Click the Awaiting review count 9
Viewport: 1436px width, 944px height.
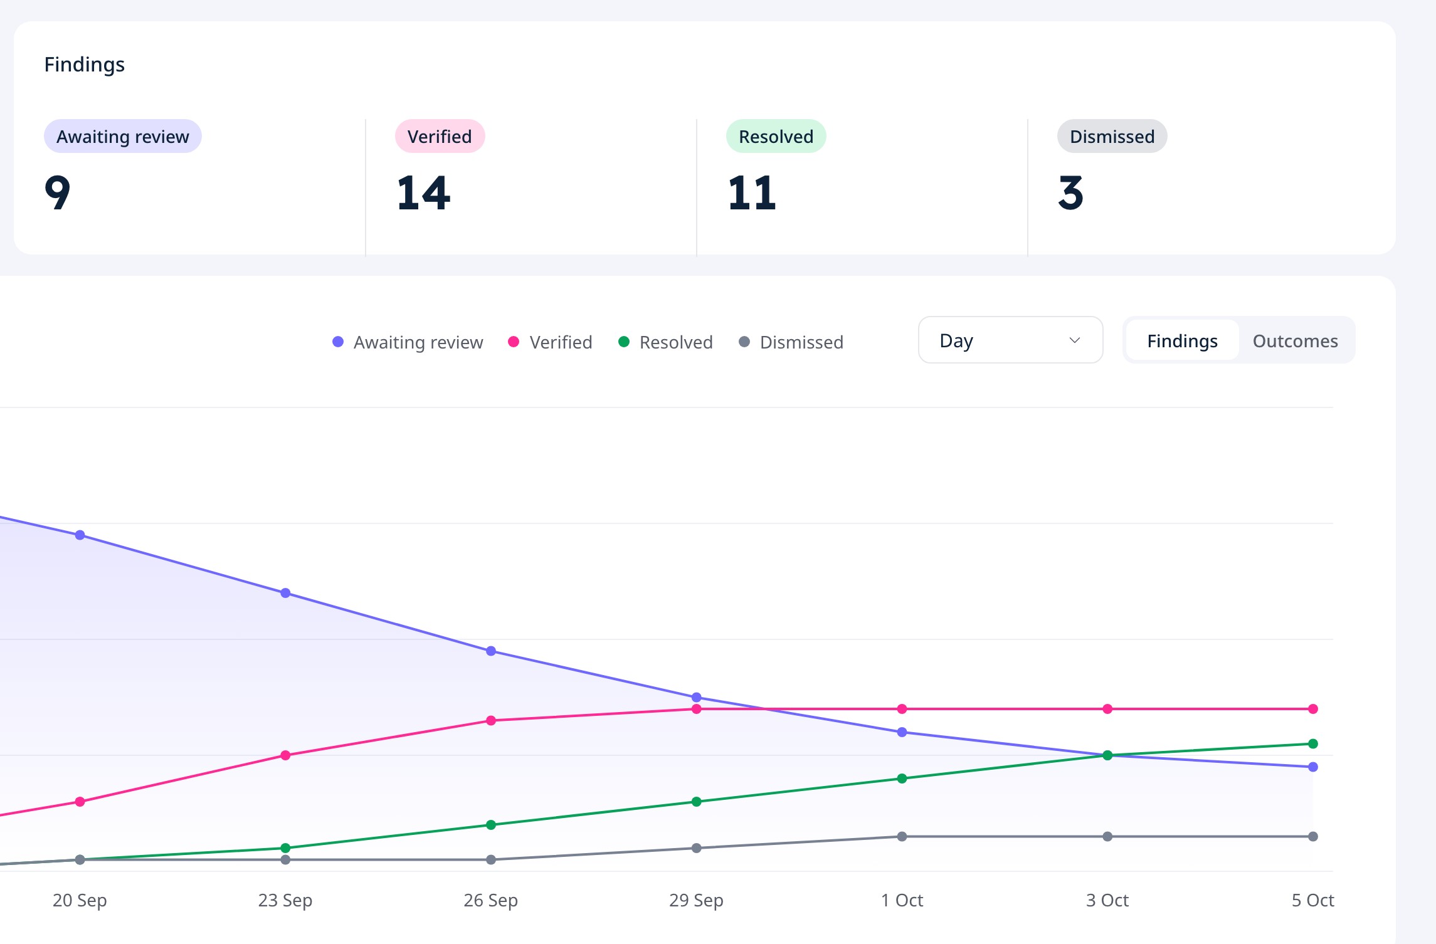(x=58, y=192)
